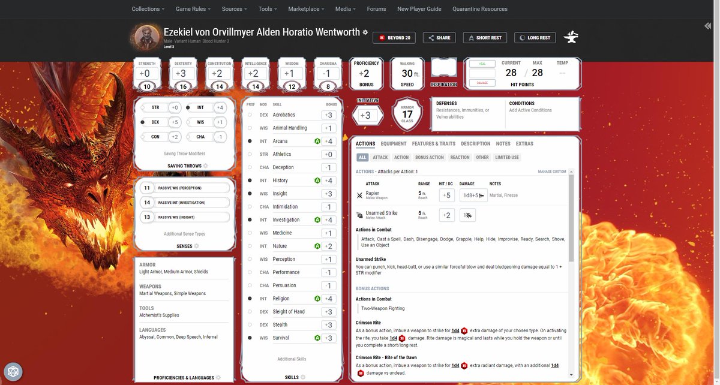The height and width of the screenshot is (385, 720).
Task: Click the advantage icon on Nature
Action: pyautogui.click(x=316, y=246)
